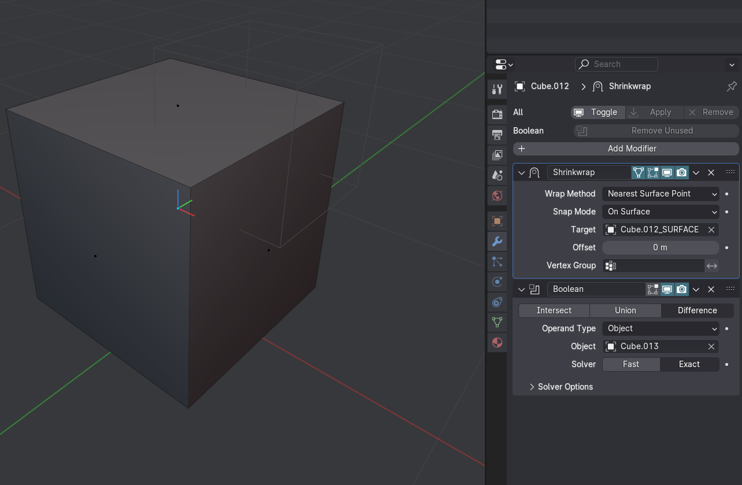Click the Toggle all modifiers button

pos(598,112)
